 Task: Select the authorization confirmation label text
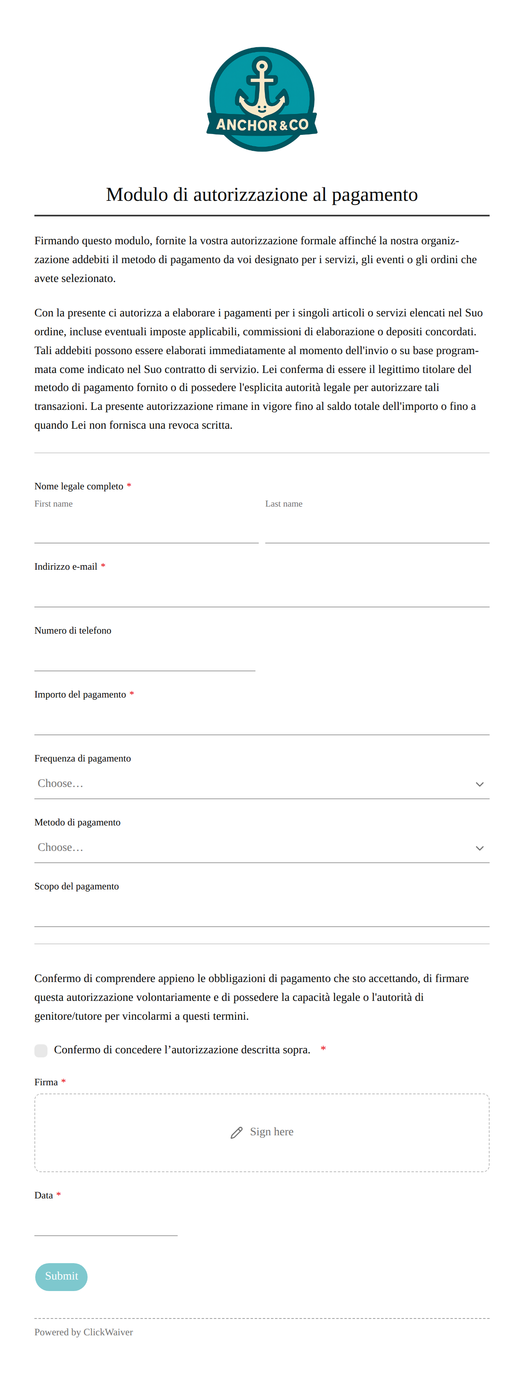click(182, 1050)
